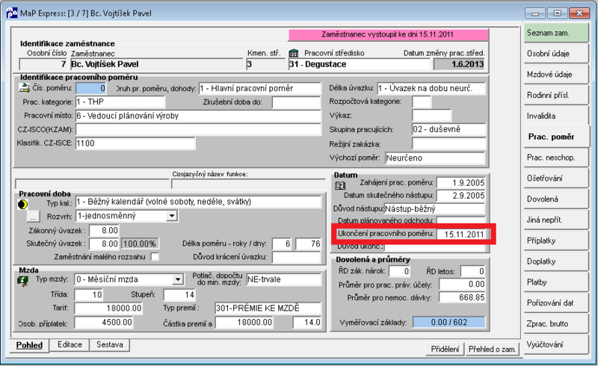Open the Pořizování dat section
This screenshot has height=366, width=598.
556,303
